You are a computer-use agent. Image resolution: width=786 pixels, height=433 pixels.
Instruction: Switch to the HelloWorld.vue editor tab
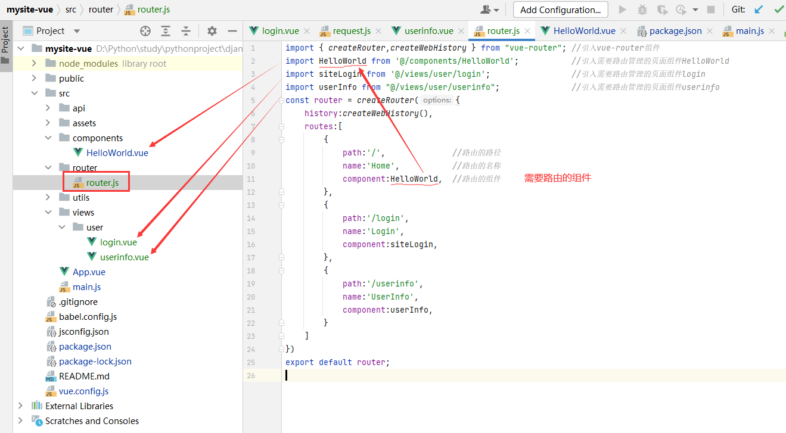[583, 31]
